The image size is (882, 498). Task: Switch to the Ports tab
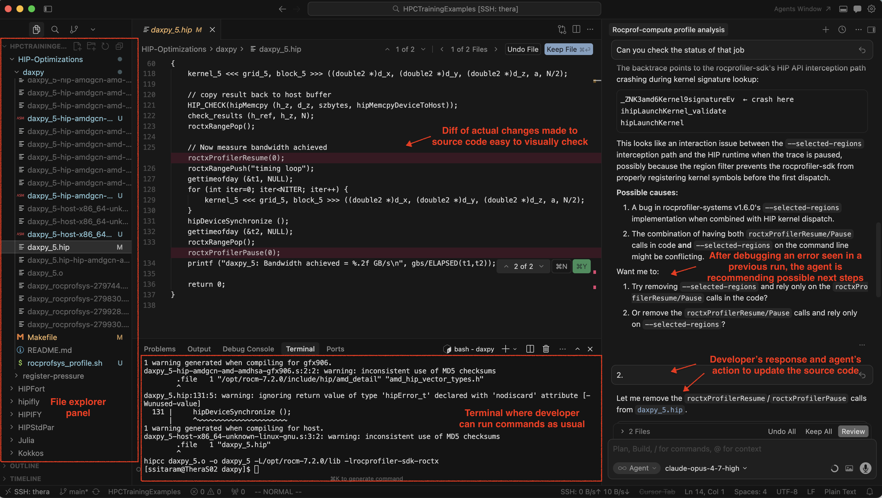[335, 349]
